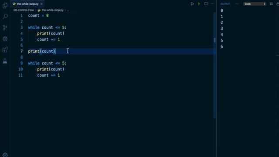Select the the-while-loop.py editor tab
This screenshot has width=279, height=157.
pyautogui.click(x=27, y=4)
